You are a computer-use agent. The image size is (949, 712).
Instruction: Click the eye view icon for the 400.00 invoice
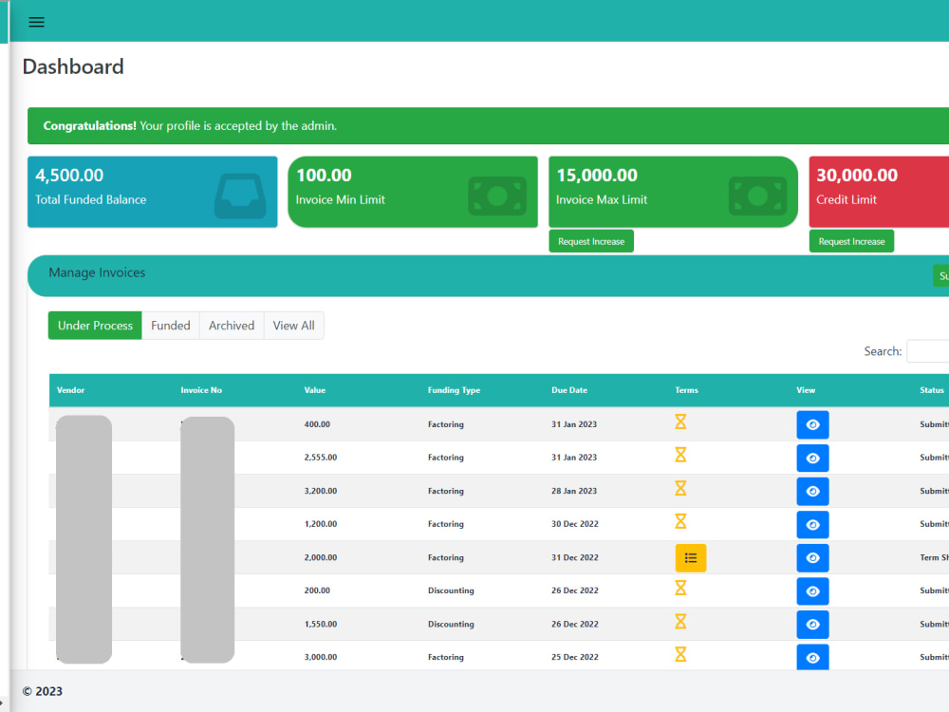(x=812, y=424)
